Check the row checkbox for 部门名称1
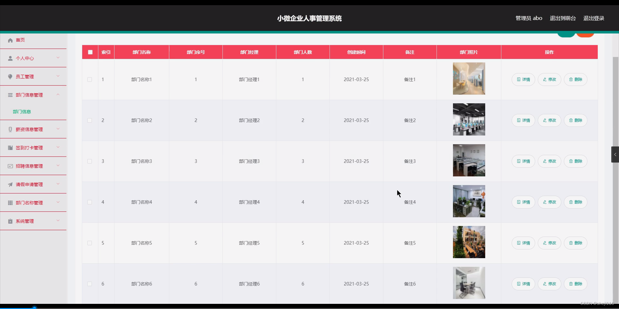619x309 pixels. pyautogui.click(x=90, y=80)
